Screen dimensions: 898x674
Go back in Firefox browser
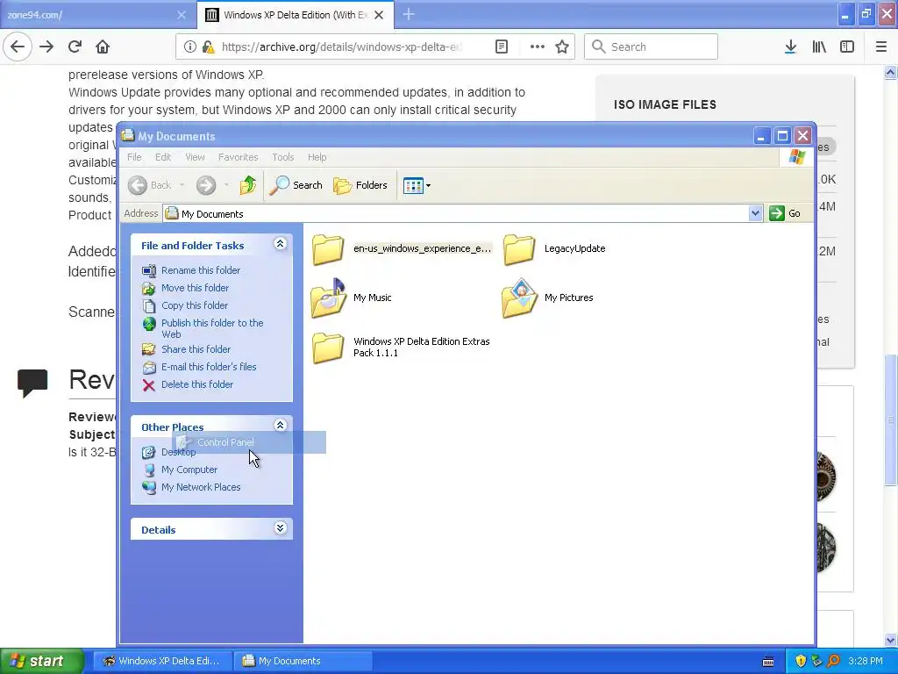coord(18,47)
